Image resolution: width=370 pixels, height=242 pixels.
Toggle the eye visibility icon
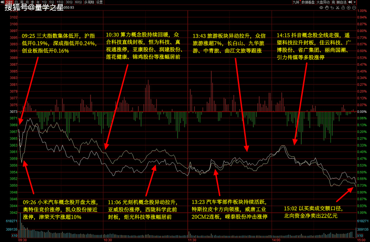coord(321,8)
